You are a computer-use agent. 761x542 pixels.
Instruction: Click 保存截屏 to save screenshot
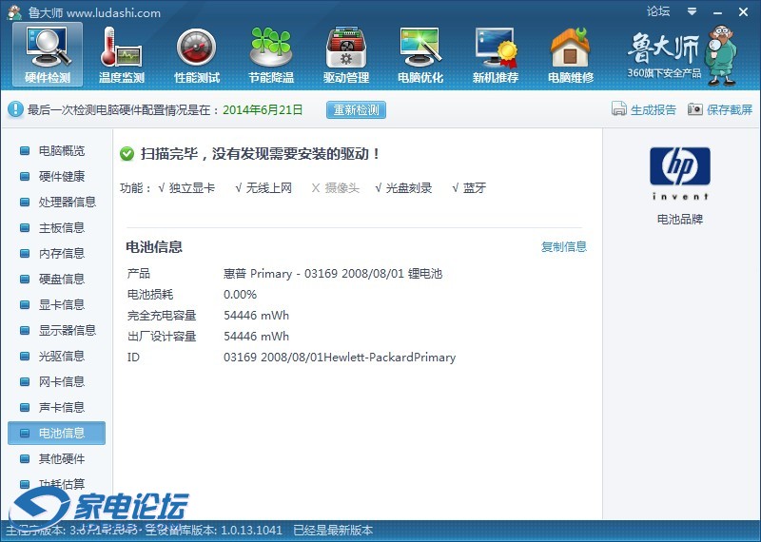coord(720,109)
